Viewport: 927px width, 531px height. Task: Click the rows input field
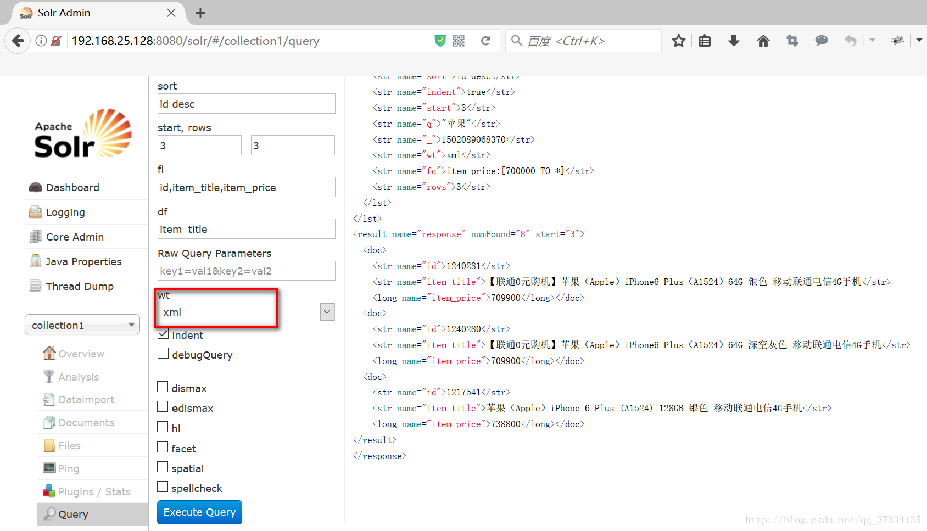293,146
